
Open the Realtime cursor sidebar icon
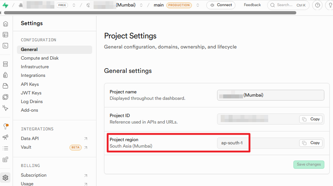5,108
